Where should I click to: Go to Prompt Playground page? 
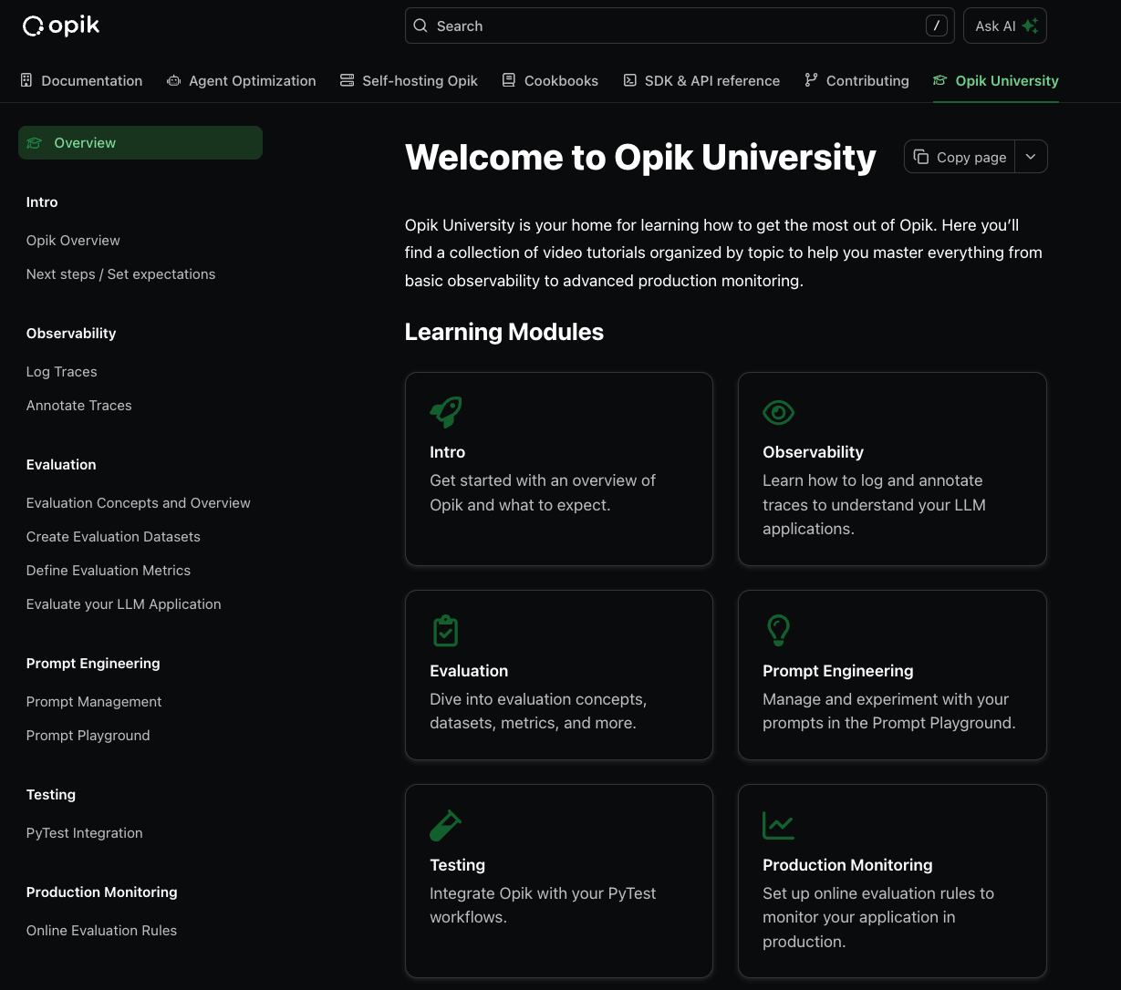[x=88, y=736]
